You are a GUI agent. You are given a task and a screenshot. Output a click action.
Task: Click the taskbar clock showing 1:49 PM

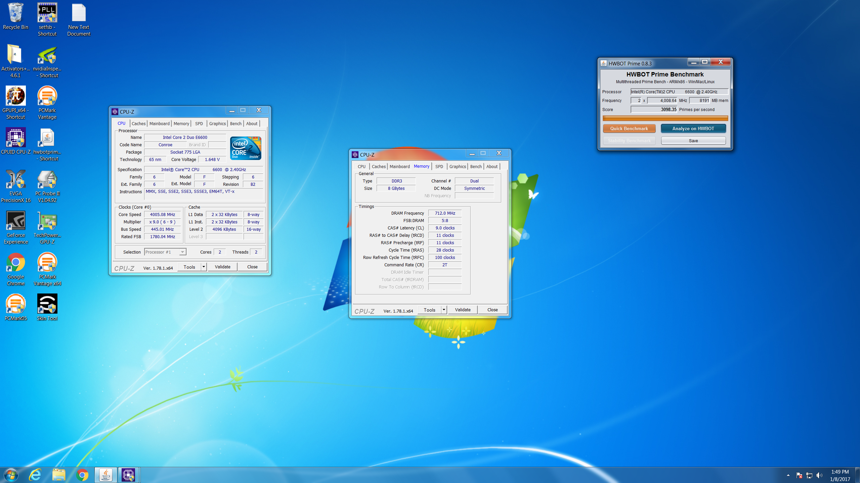pyautogui.click(x=840, y=475)
